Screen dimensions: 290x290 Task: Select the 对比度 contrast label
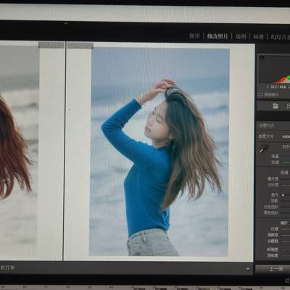click(273, 185)
